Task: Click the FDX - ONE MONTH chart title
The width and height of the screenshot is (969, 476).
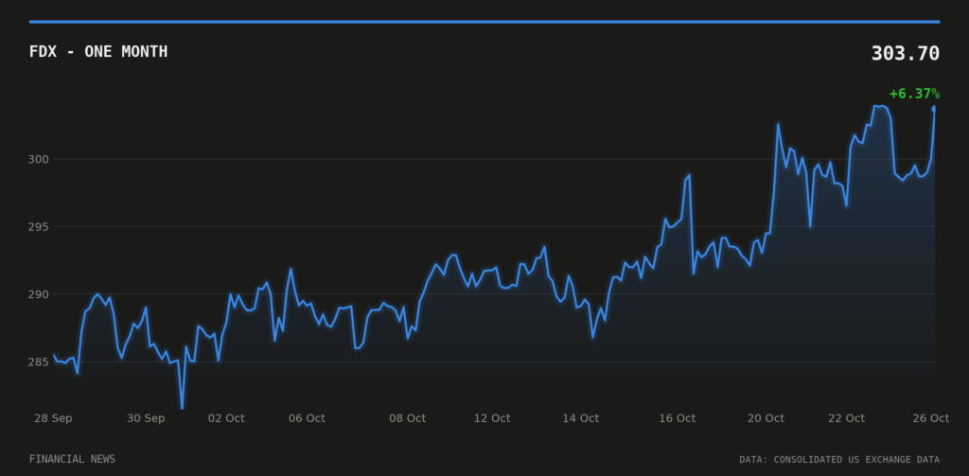Action: click(x=98, y=52)
